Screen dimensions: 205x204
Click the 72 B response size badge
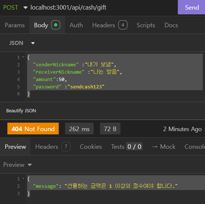tap(110, 129)
